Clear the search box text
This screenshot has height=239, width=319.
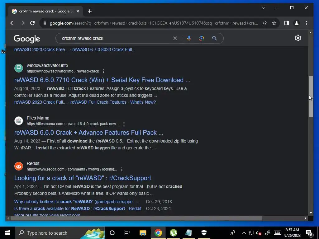(175, 38)
